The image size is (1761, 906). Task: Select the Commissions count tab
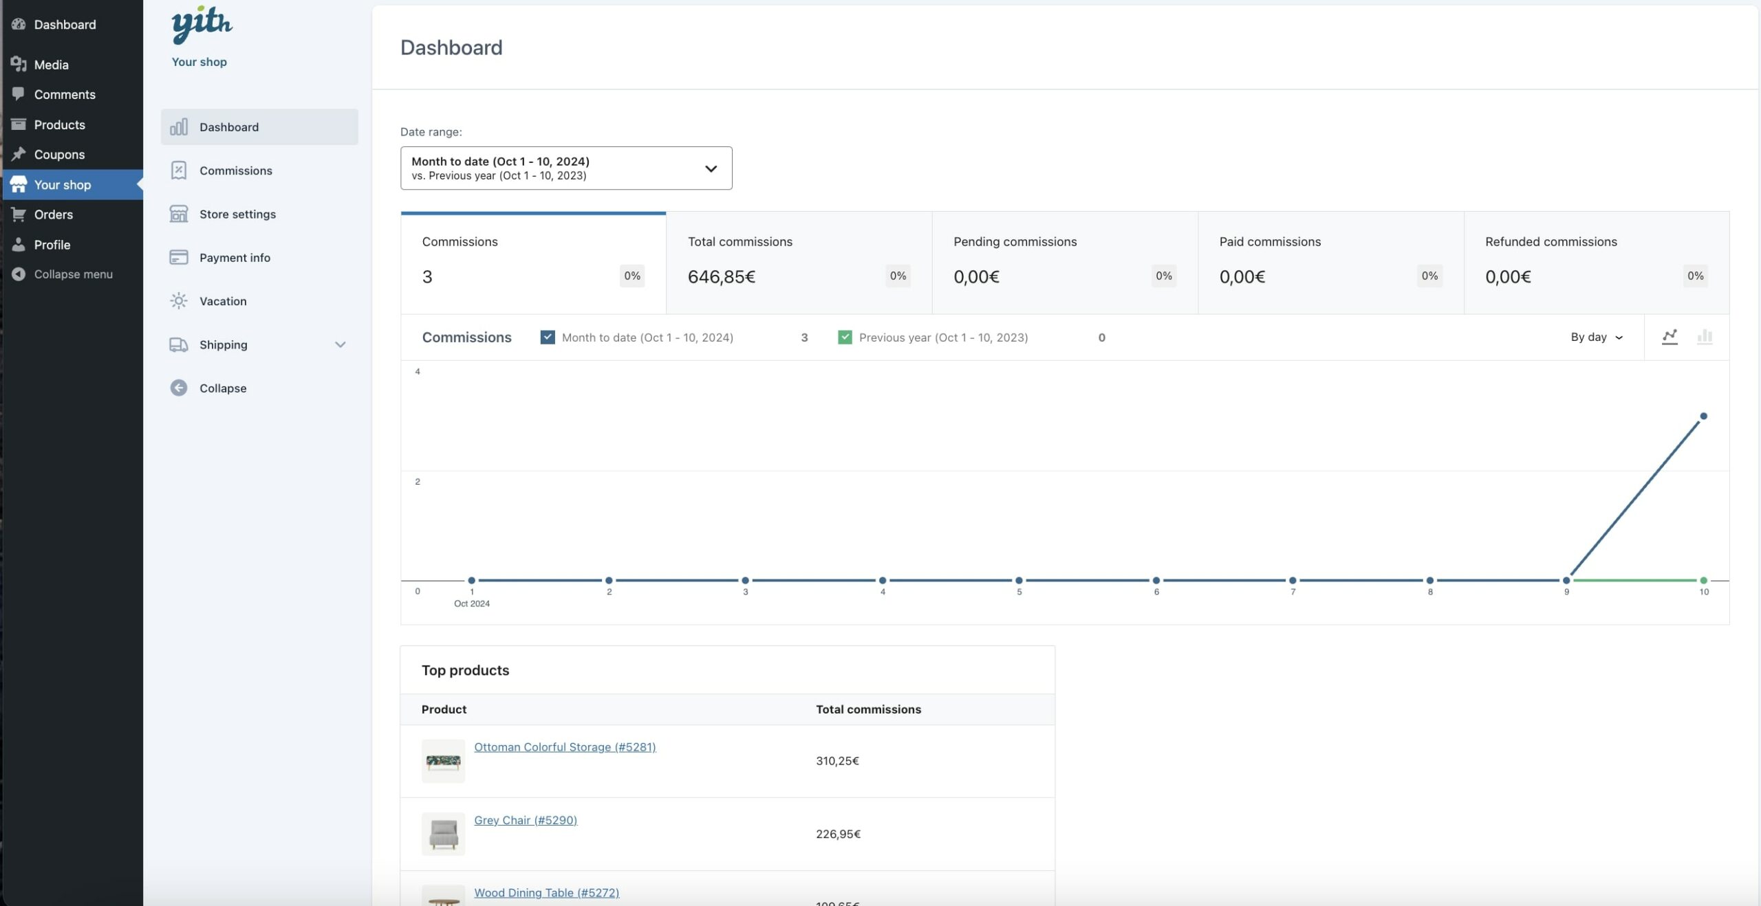click(533, 263)
